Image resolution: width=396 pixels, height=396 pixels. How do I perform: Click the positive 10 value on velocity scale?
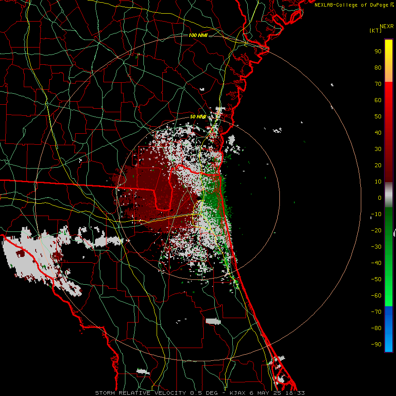point(378,182)
